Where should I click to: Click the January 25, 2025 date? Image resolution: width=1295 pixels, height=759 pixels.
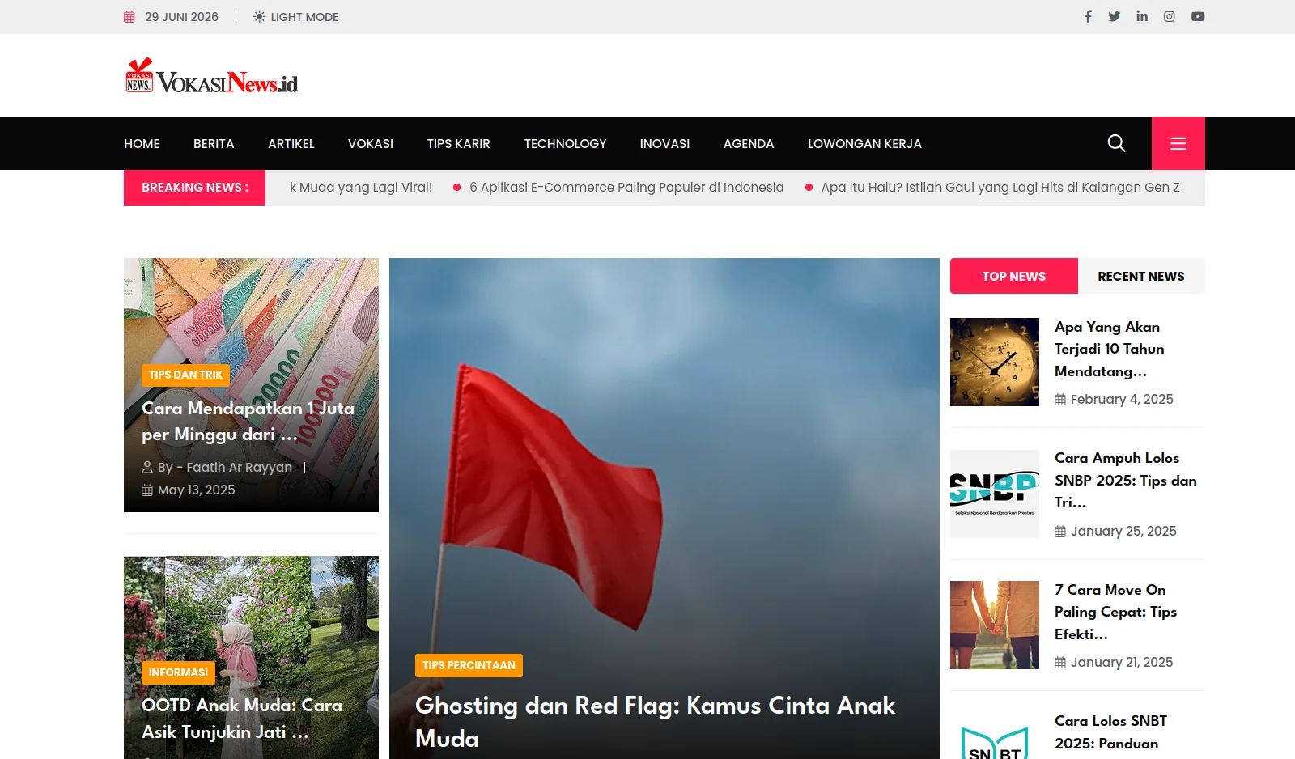1123,531
